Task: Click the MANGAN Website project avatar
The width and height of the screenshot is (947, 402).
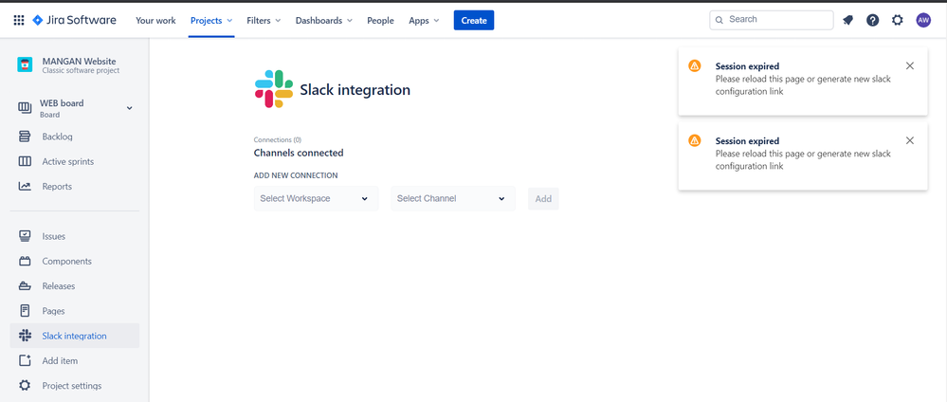Action: click(x=25, y=65)
